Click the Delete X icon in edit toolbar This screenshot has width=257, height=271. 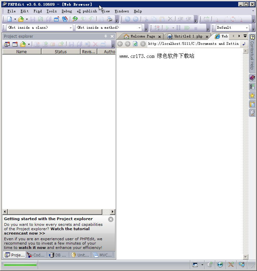click(x=170, y=19)
